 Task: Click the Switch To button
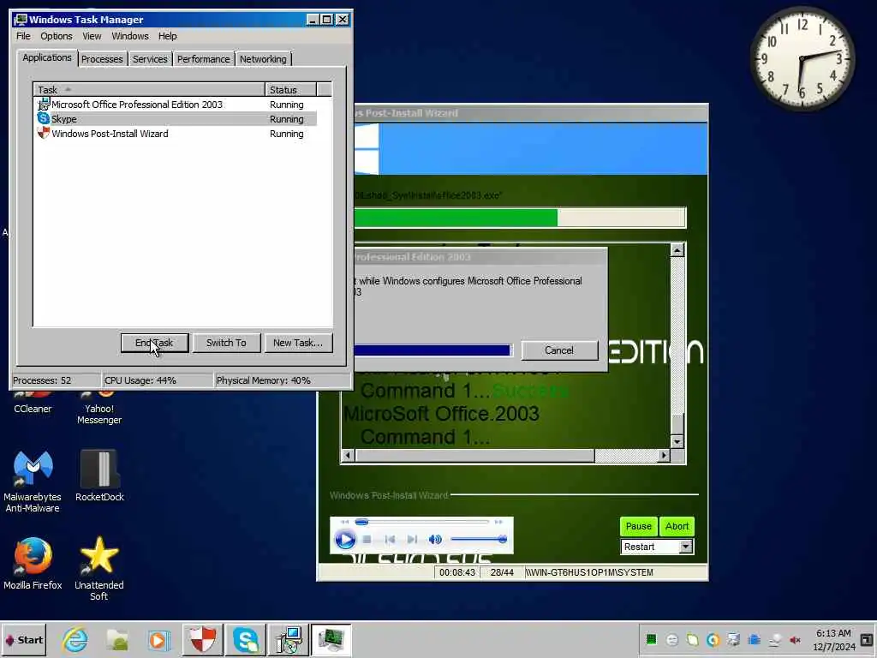point(226,343)
